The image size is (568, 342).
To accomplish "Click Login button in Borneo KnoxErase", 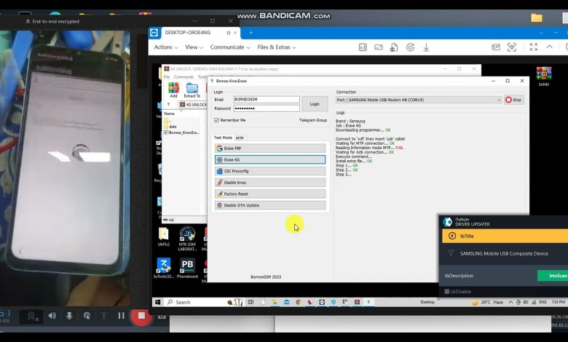I will pyautogui.click(x=315, y=104).
